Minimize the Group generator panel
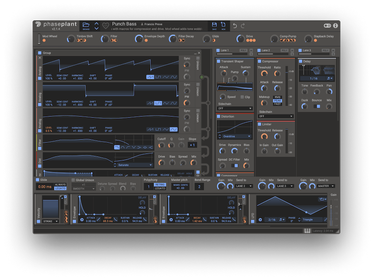 coord(196,53)
